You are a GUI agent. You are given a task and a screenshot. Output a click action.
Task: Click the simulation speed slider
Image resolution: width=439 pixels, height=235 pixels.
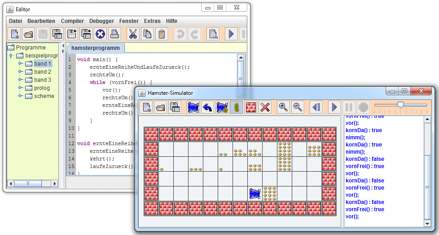400,105
